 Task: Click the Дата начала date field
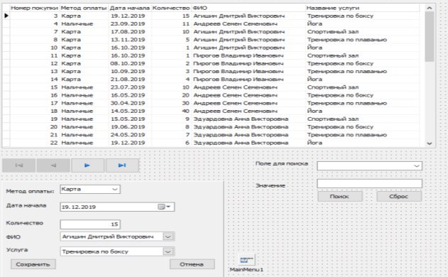pos(117,207)
